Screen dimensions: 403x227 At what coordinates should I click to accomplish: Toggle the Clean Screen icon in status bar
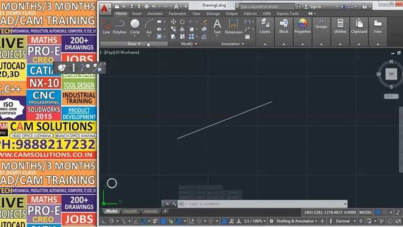point(398,221)
